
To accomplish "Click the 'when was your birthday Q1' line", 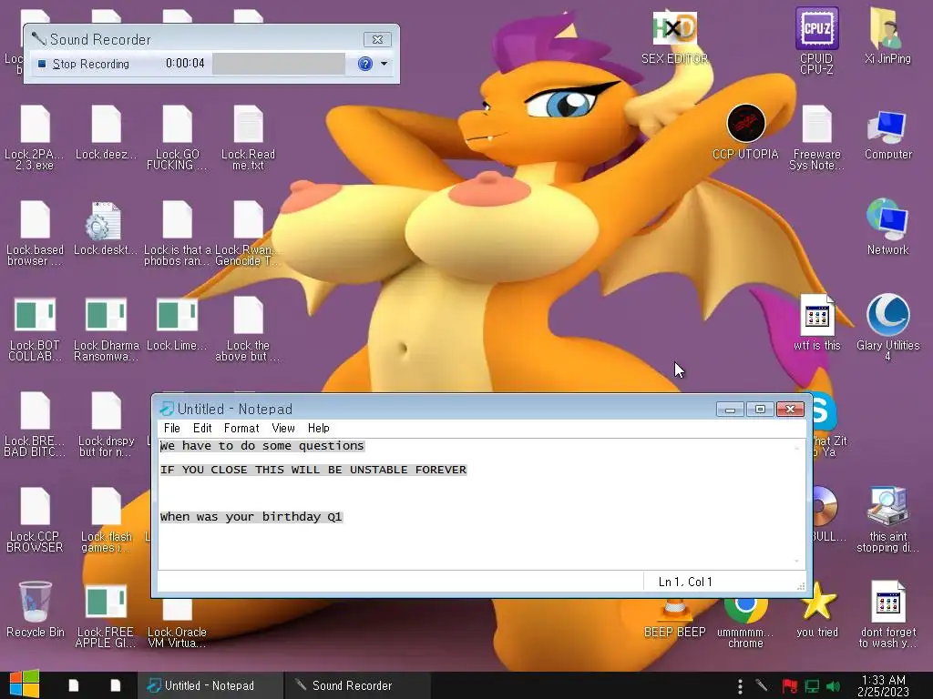I will 251,517.
